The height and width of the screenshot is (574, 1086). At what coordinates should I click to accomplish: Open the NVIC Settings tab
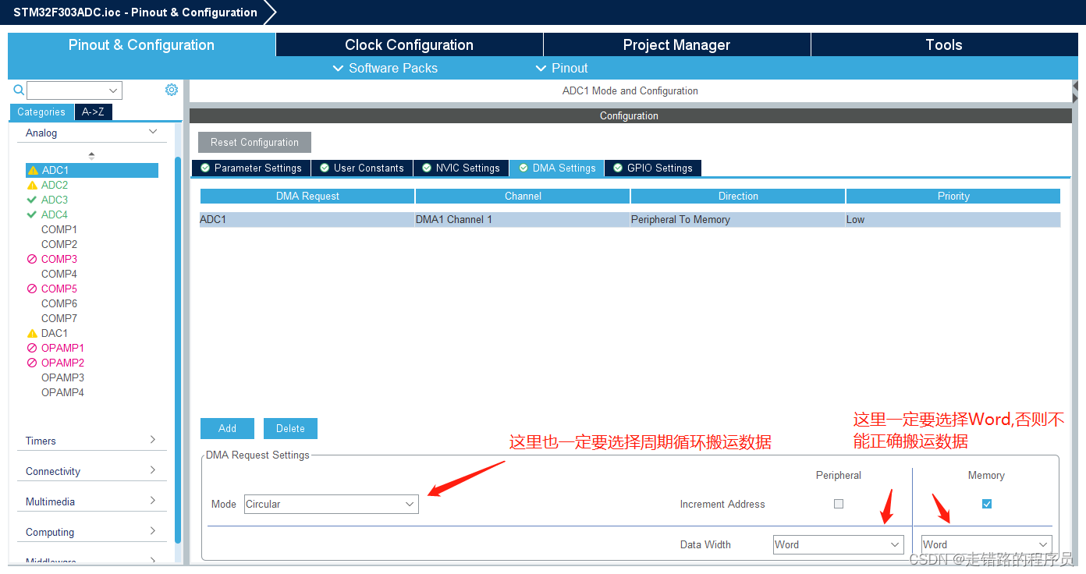[x=461, y=168]
